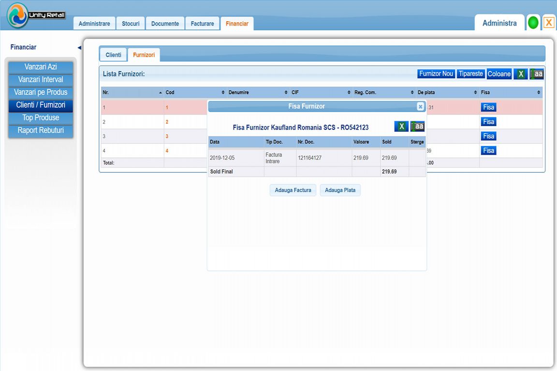Screen dimensions: 557x371
Task: Open Vanzari Interval report
Action: pos(41,80)
